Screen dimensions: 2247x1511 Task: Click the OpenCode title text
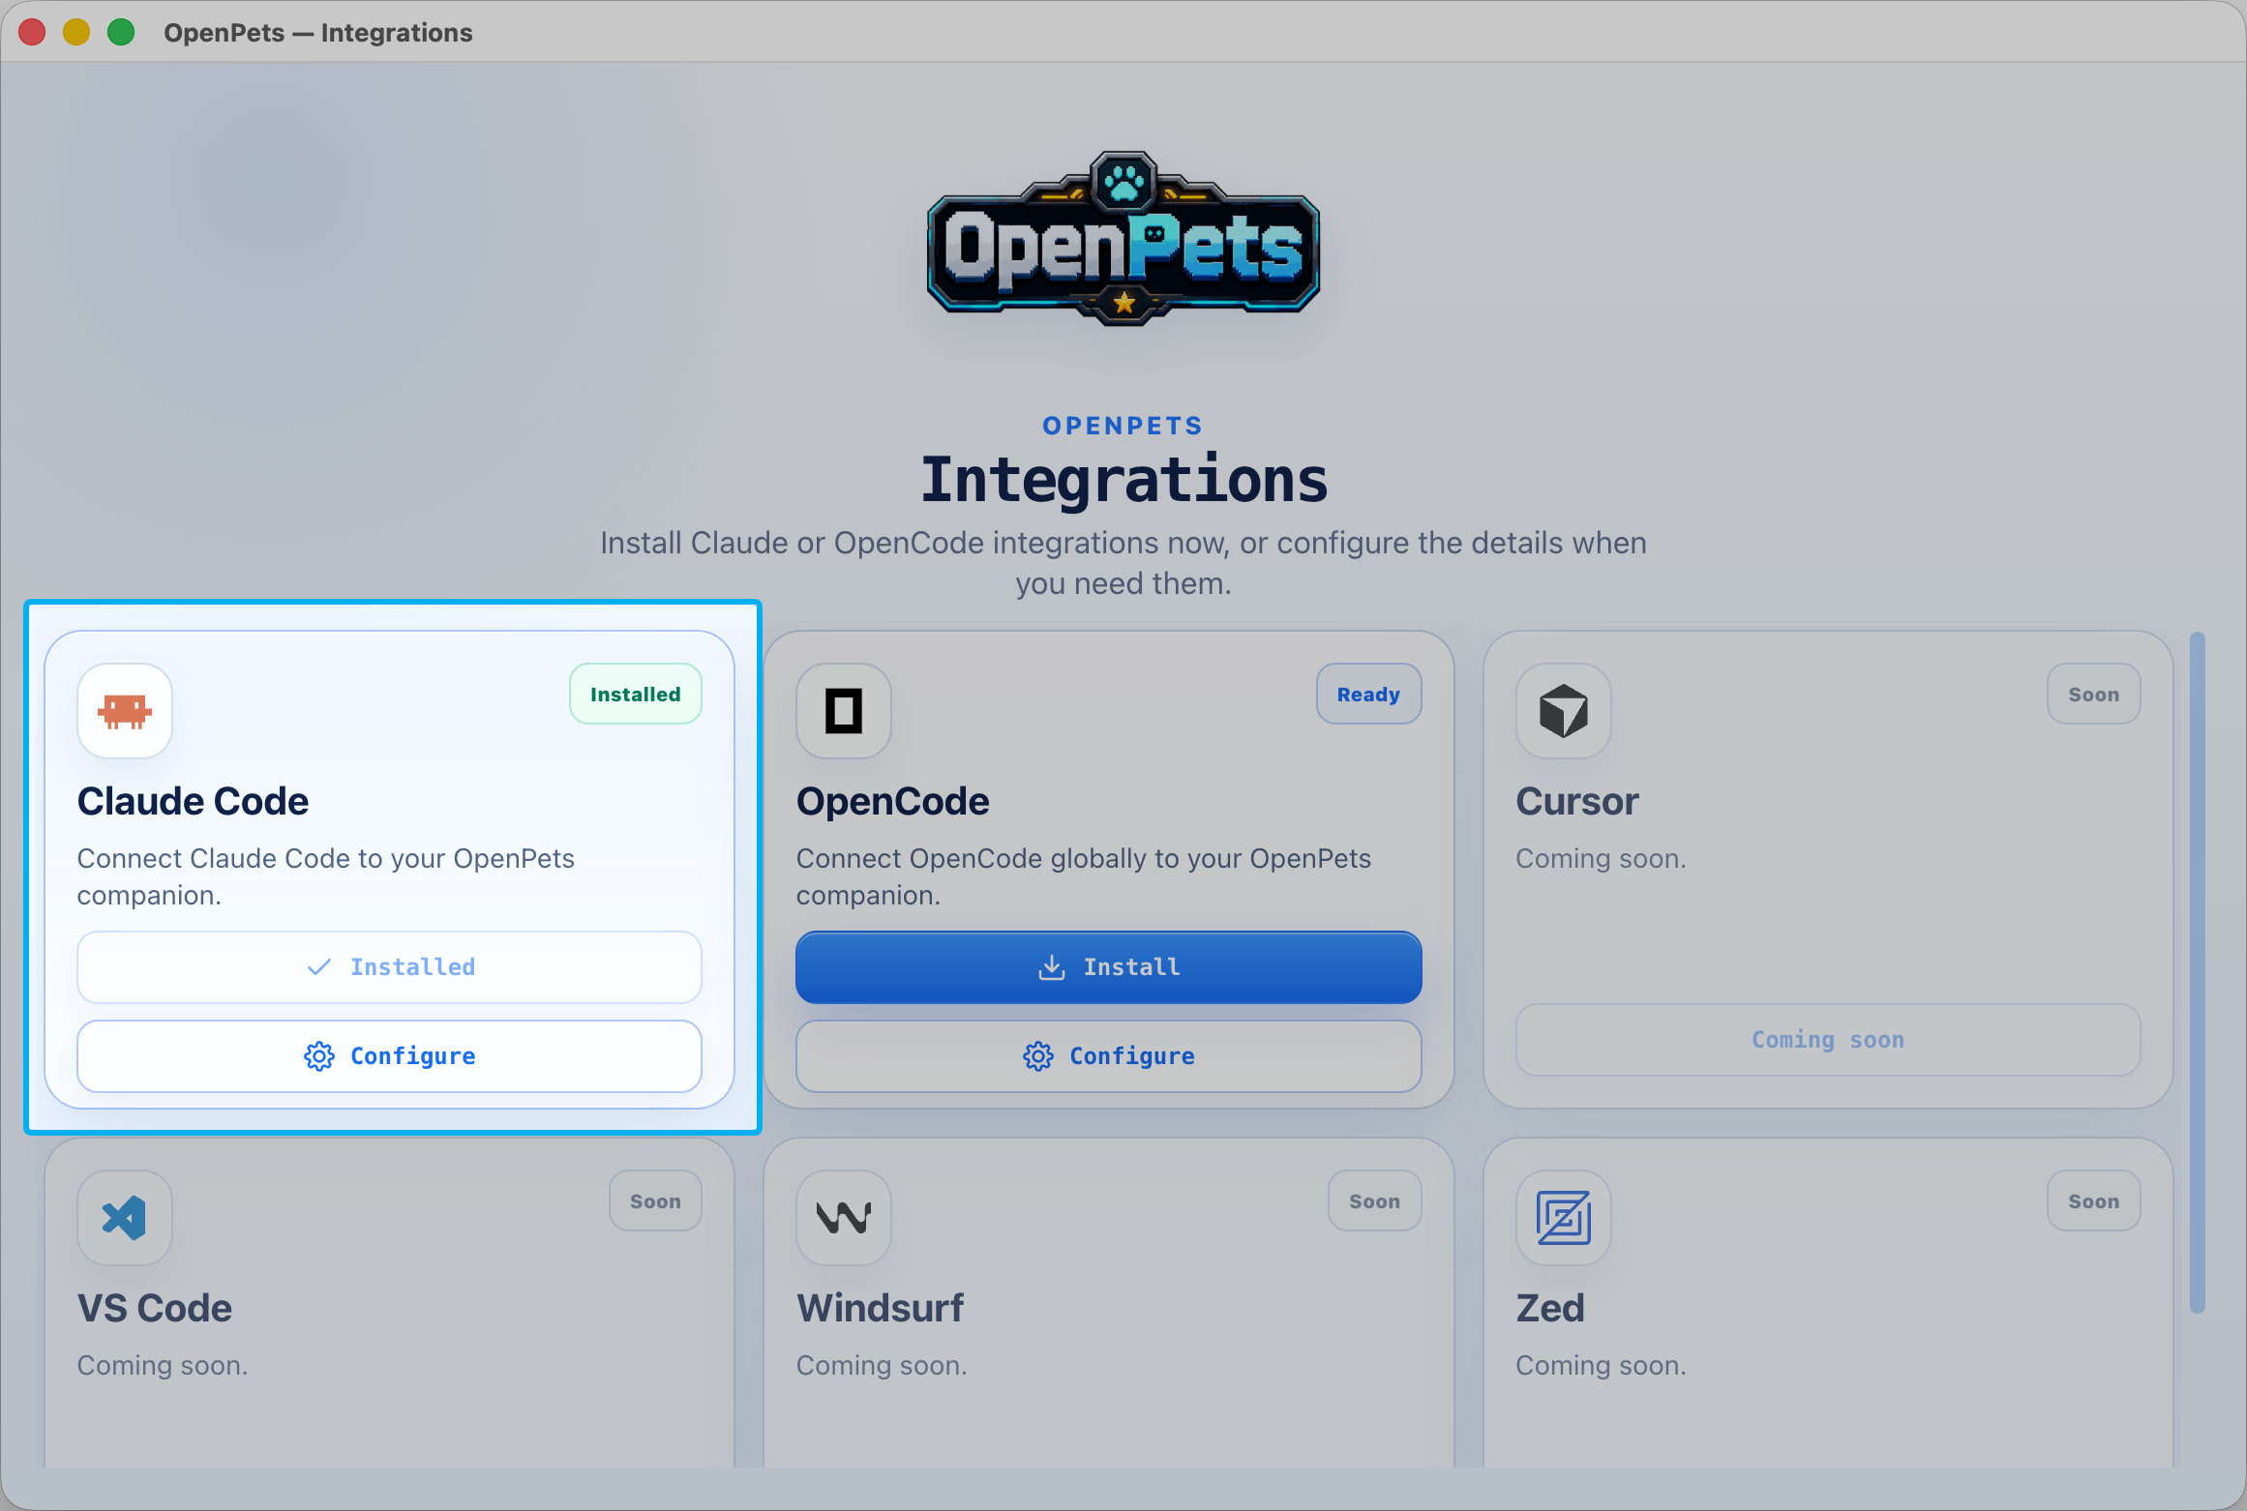(x=892, y=802)
